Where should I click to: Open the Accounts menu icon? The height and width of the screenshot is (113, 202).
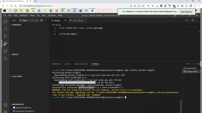click(5, 105)
